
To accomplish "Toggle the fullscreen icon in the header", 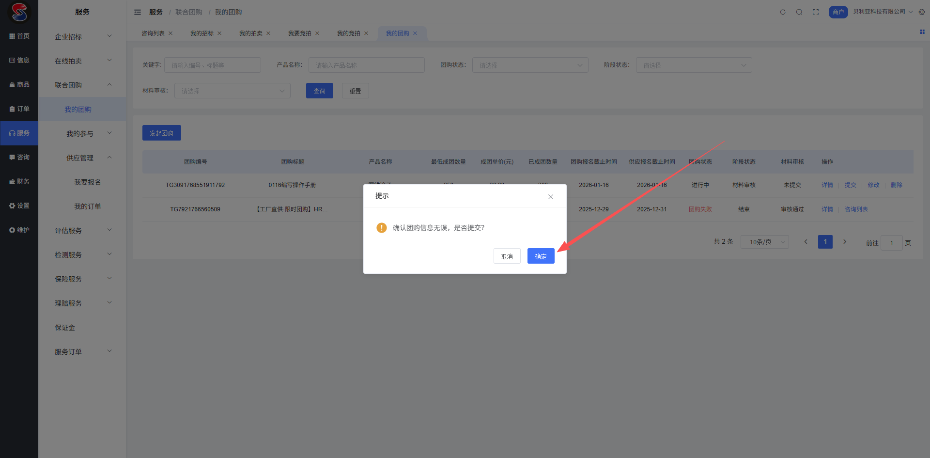I will point(816,12).
